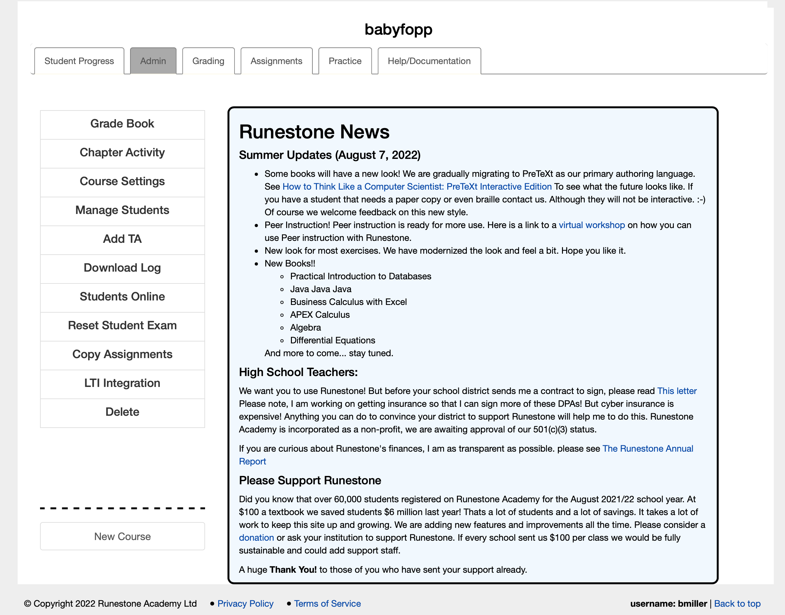Click the bold 'Thank You!' text
This screenshot has height=615, width=785.
point(293,570)
